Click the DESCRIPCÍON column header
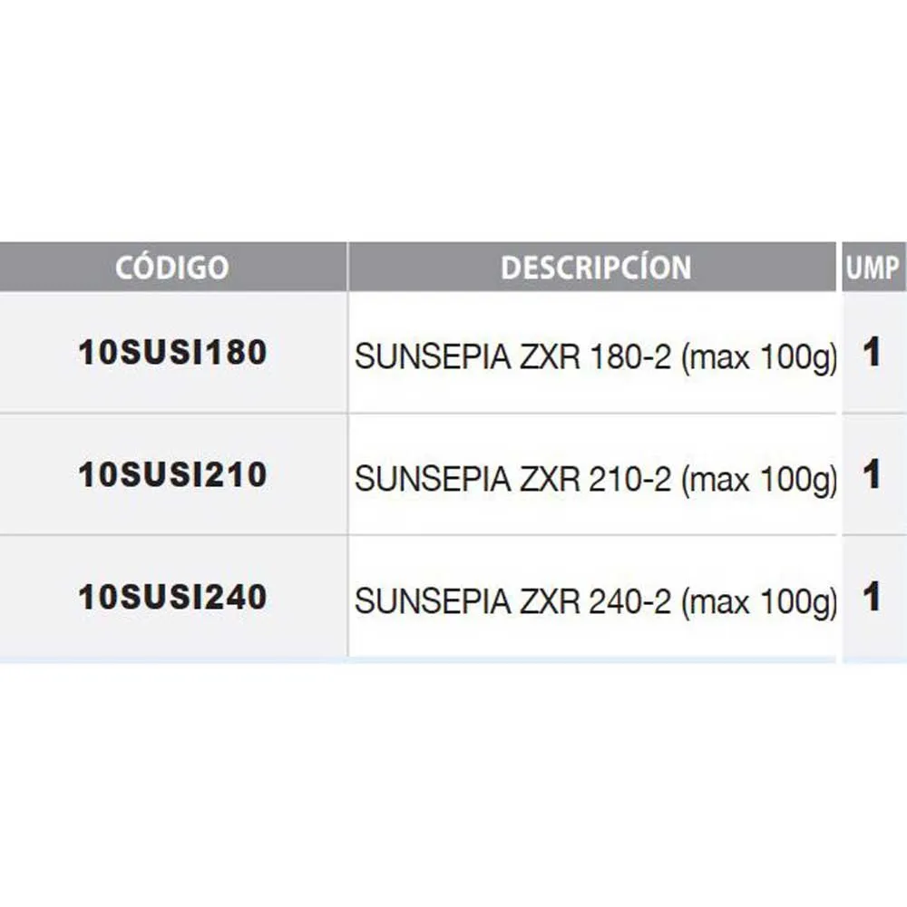The image size is (907, 907). (596, 268)
